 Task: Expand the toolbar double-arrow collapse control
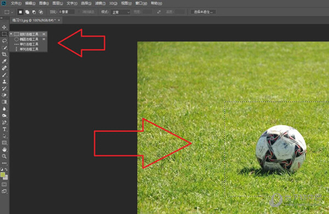pyautogui.click(x=2, y=18)
